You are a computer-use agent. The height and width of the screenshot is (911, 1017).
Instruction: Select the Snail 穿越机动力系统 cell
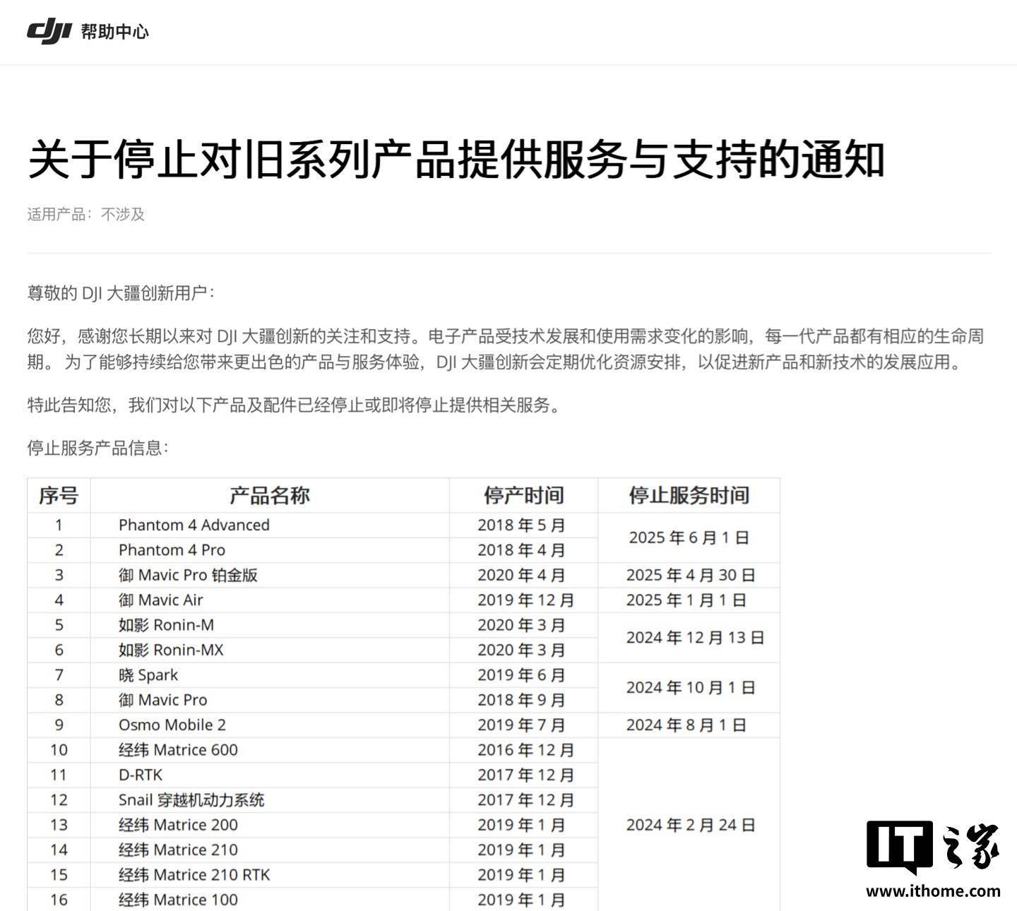(x=270, y=800)
